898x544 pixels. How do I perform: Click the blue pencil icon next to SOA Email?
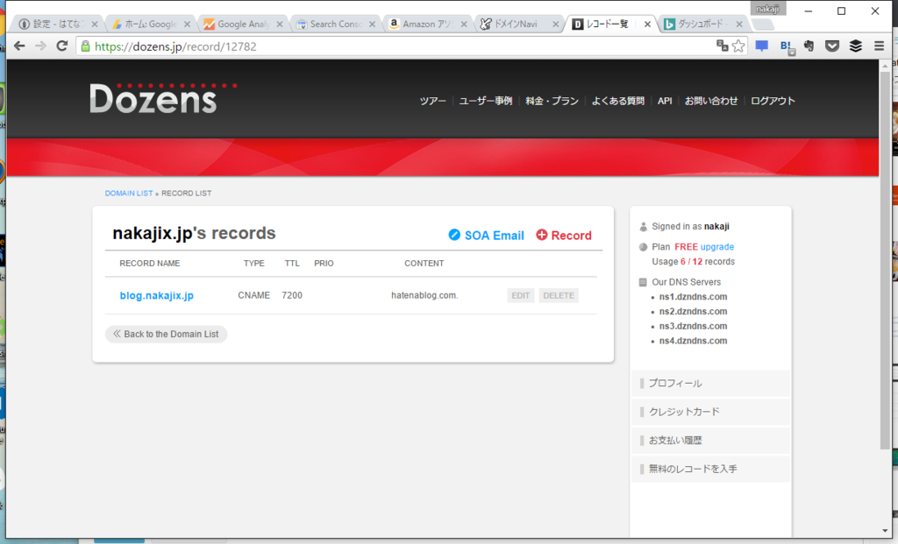coord(454,235)
